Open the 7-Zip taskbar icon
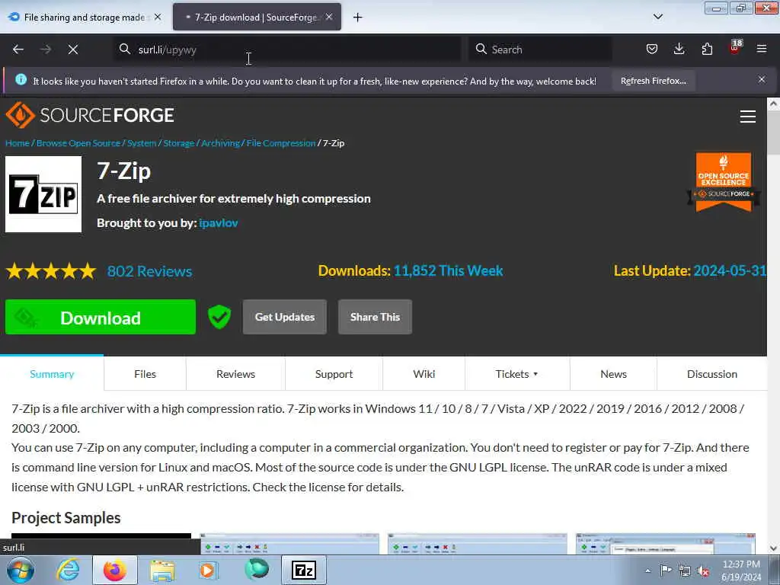The height and width of the screenshot is (585, 780). click(x=304, y=570)
